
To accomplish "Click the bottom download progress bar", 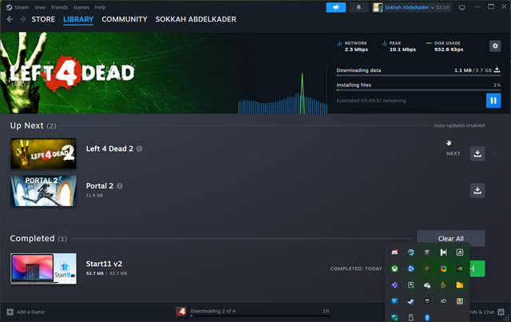I will tap(259, 316).
